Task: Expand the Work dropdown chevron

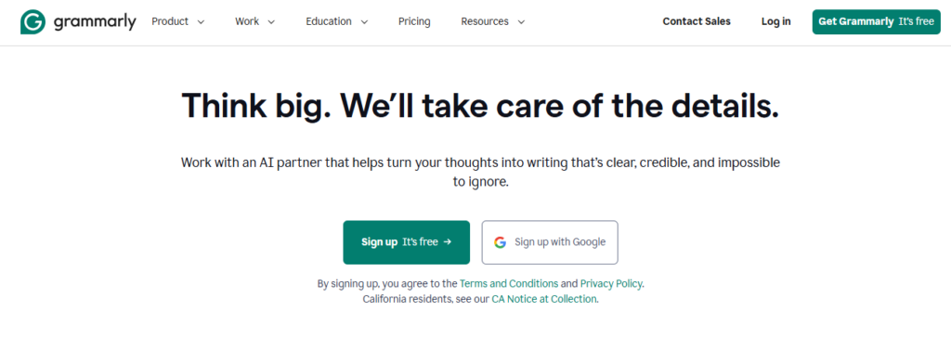Action: tap(271, 22)
